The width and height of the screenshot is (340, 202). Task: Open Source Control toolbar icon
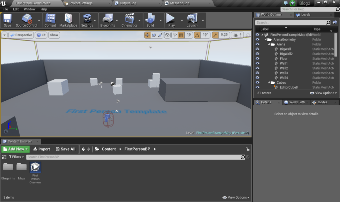27,20
